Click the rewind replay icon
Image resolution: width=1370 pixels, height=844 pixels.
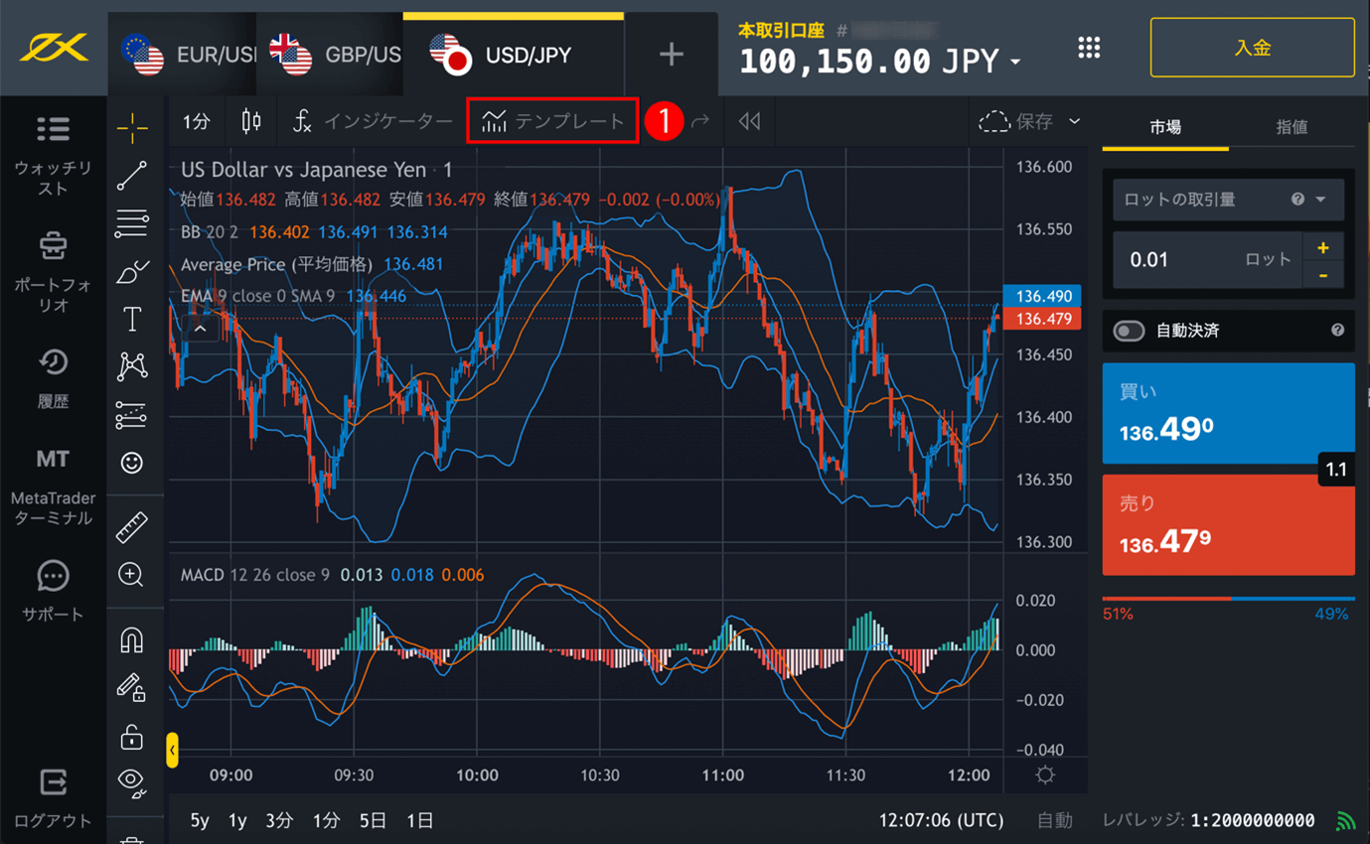click(x=749, y=121)
